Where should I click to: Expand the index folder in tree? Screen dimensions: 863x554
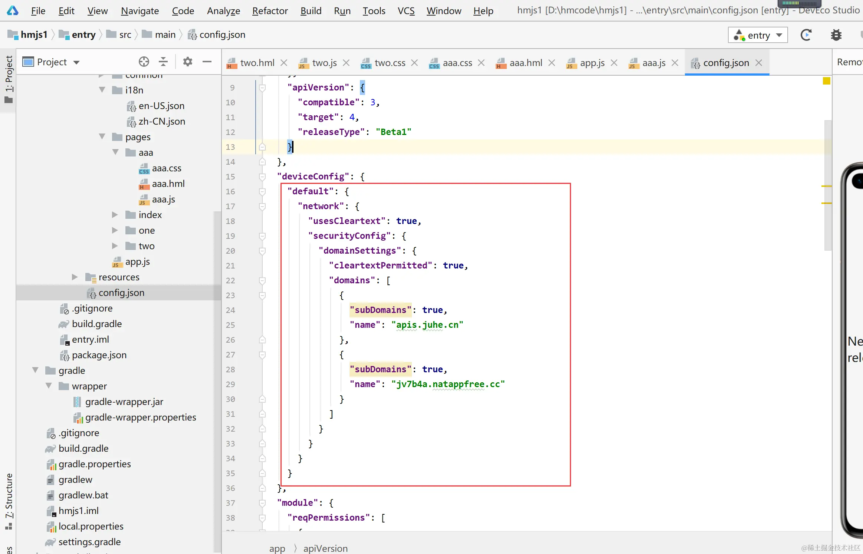click(115, 215)
